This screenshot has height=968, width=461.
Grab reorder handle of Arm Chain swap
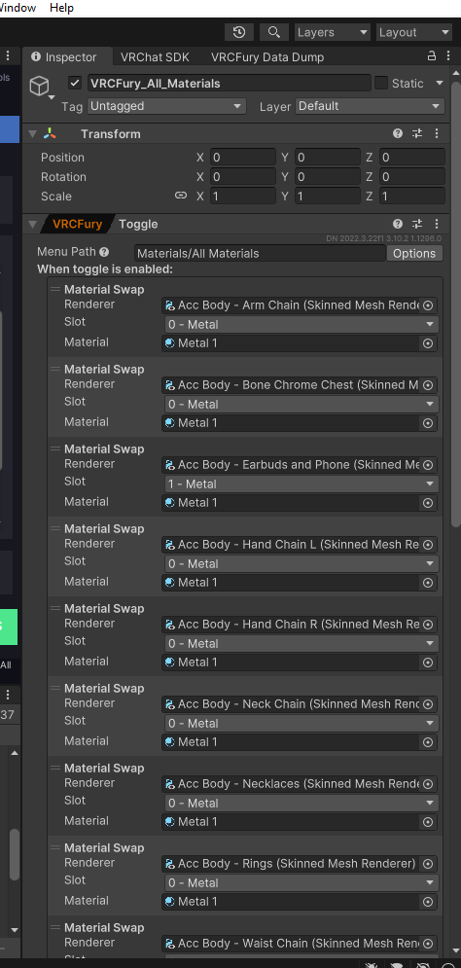pos(55,289)
